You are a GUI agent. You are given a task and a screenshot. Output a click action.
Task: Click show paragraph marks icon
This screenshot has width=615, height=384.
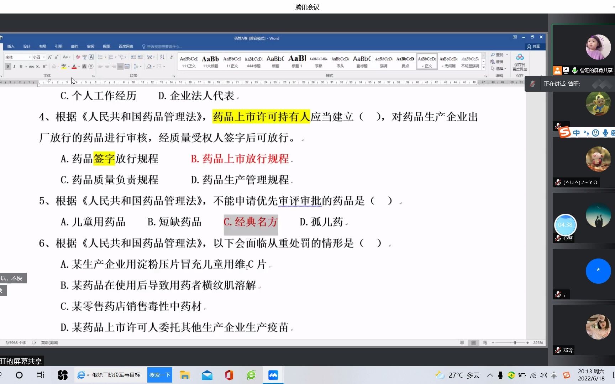click(x=172, y=57)
